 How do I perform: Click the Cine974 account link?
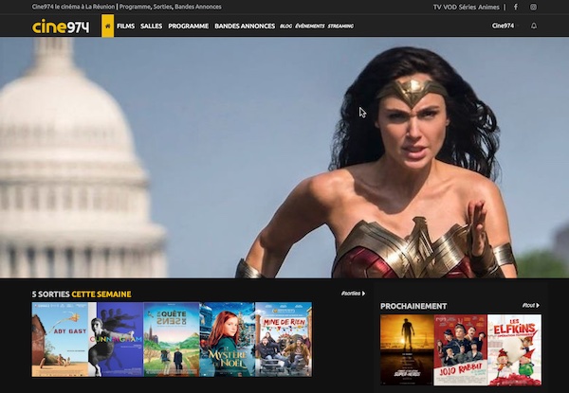click(503, 26)
